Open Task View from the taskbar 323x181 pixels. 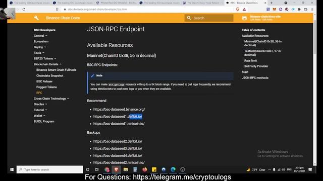pyautogui.click(x=97, y=169)
